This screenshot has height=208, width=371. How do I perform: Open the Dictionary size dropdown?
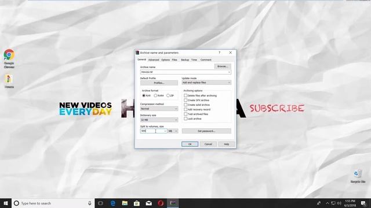click(159, 120)
